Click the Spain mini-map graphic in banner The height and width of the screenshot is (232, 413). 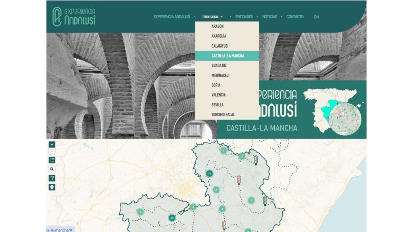[x=333, y=112]
